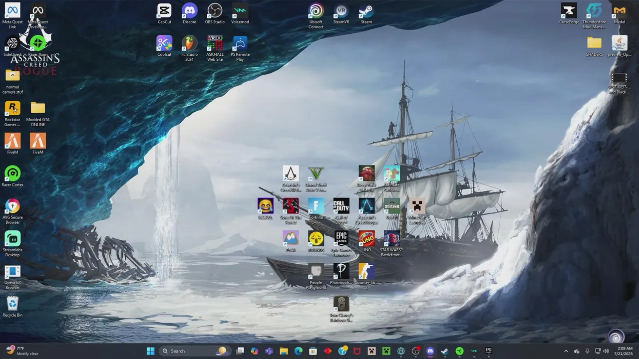Click the CurseForge desktop icon

569,14
